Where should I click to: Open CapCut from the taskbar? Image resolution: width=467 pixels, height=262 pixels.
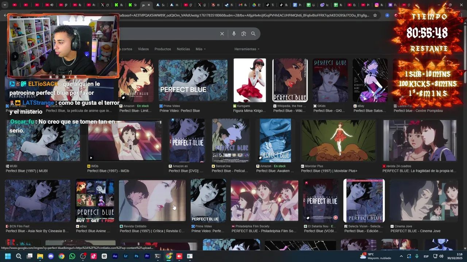tap(104, 256)
